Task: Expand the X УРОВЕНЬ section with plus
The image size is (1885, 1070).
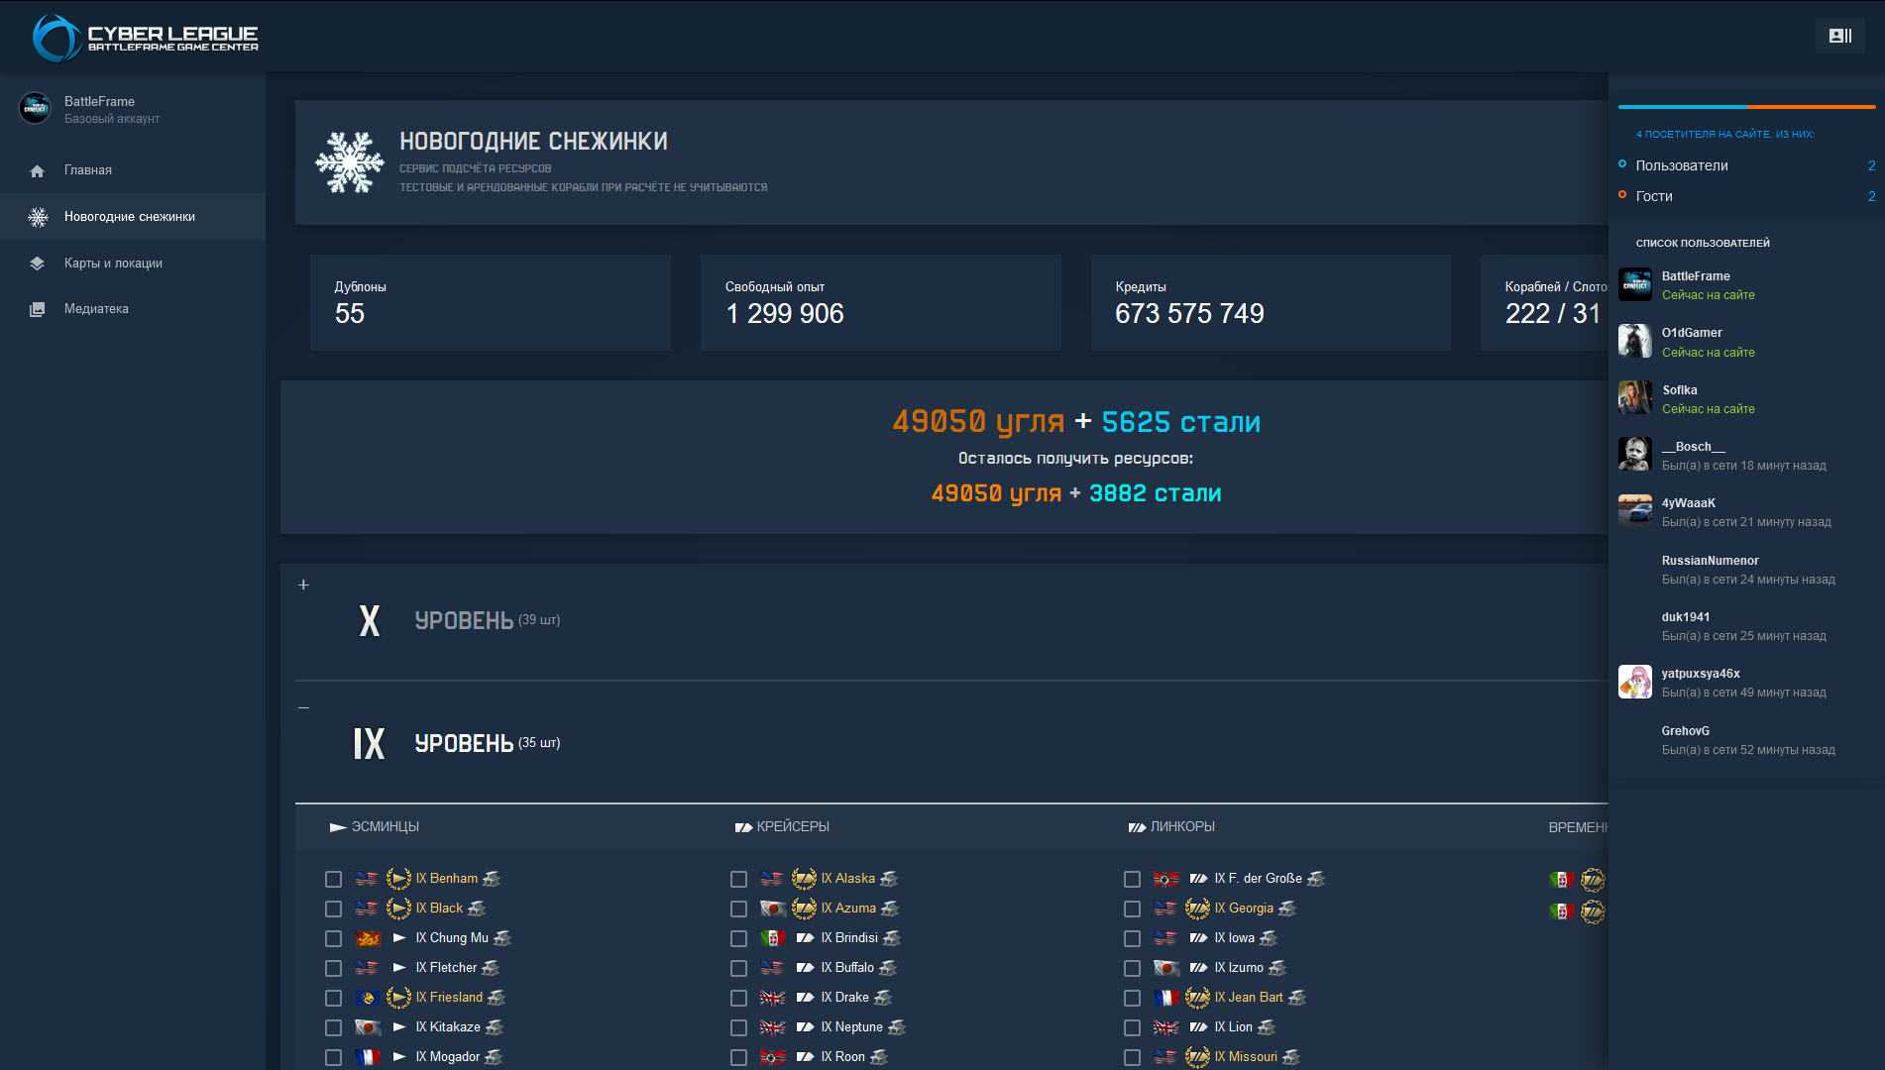Action: click(303, 585)
